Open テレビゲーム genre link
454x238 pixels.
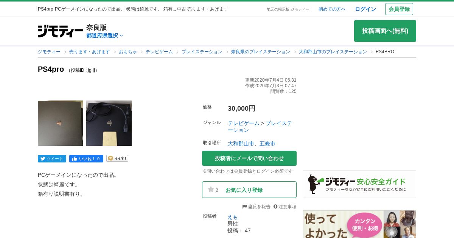click(244, 123)
